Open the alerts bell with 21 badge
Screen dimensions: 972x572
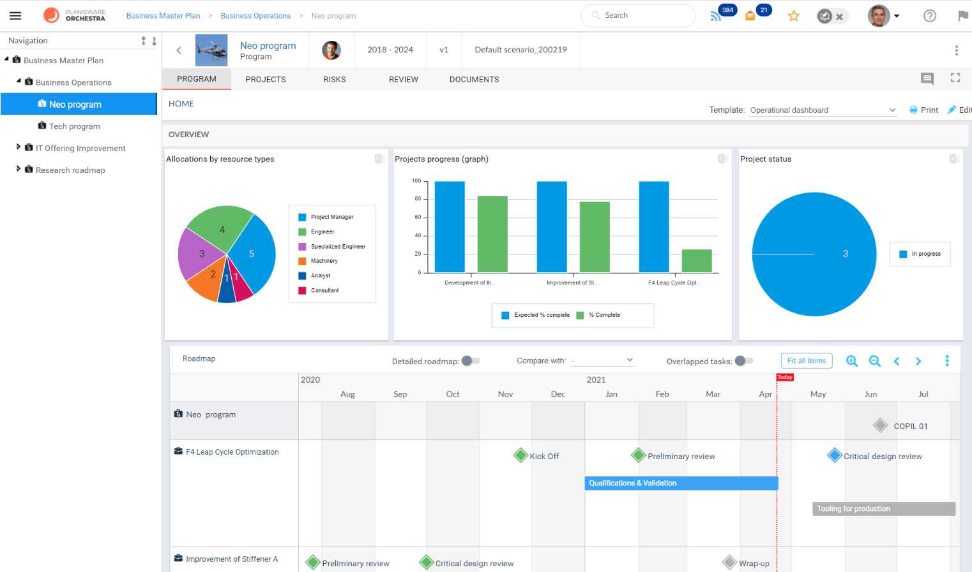click(x=750, y=16)
